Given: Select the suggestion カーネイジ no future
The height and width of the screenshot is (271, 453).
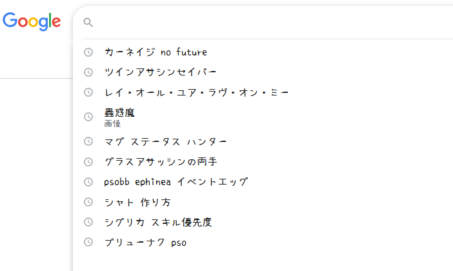Looking at the screenshot, I should tap(156, 52).
